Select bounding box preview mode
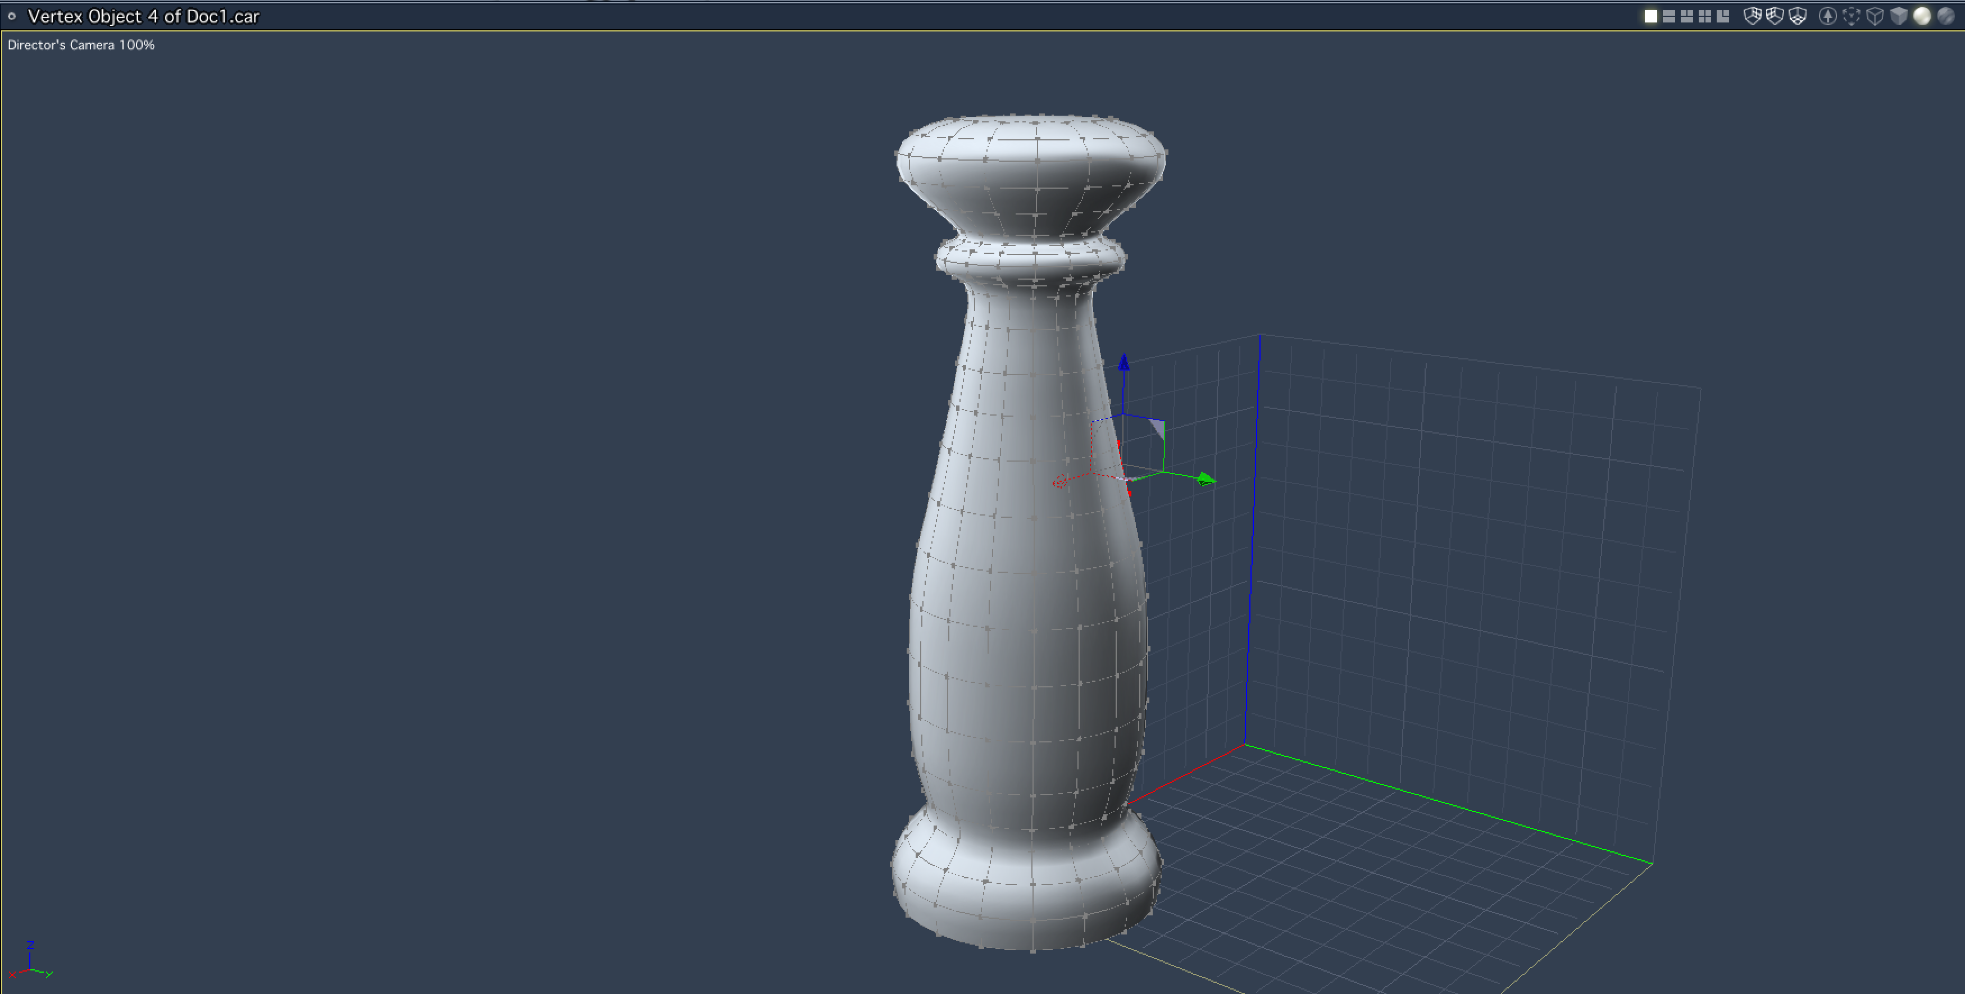This screenshot has height=994, width=1965. click(1852, 16)
